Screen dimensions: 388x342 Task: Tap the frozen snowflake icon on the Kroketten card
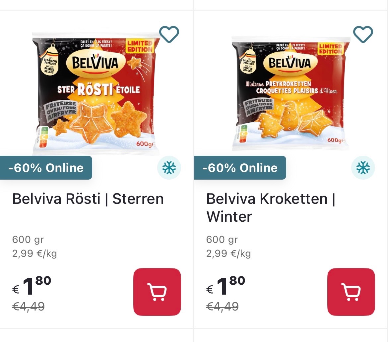point(363,168)
